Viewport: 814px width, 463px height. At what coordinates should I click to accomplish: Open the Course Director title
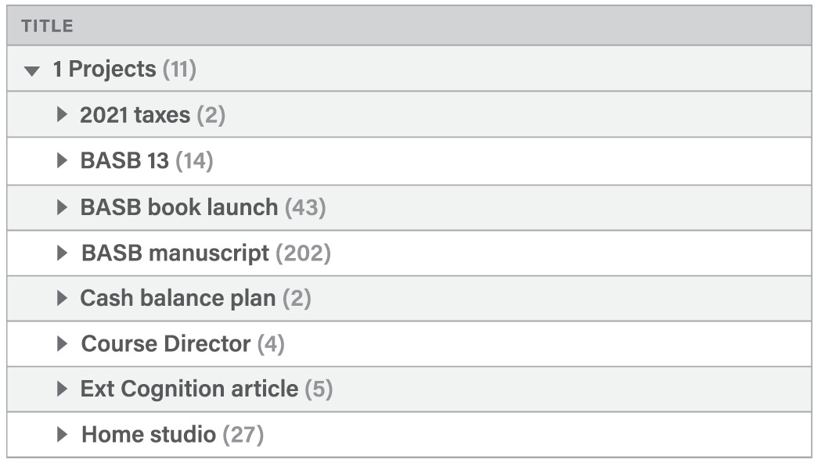coord(166,344)
